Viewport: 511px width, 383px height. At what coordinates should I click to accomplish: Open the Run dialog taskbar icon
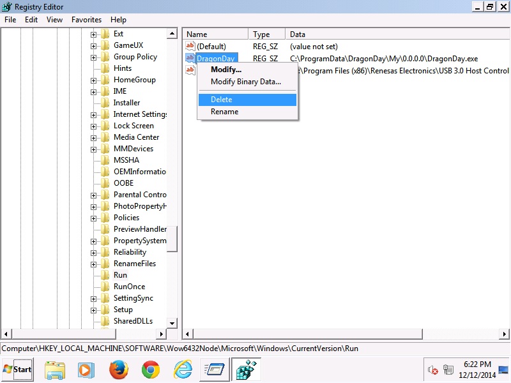click(214, 370)
